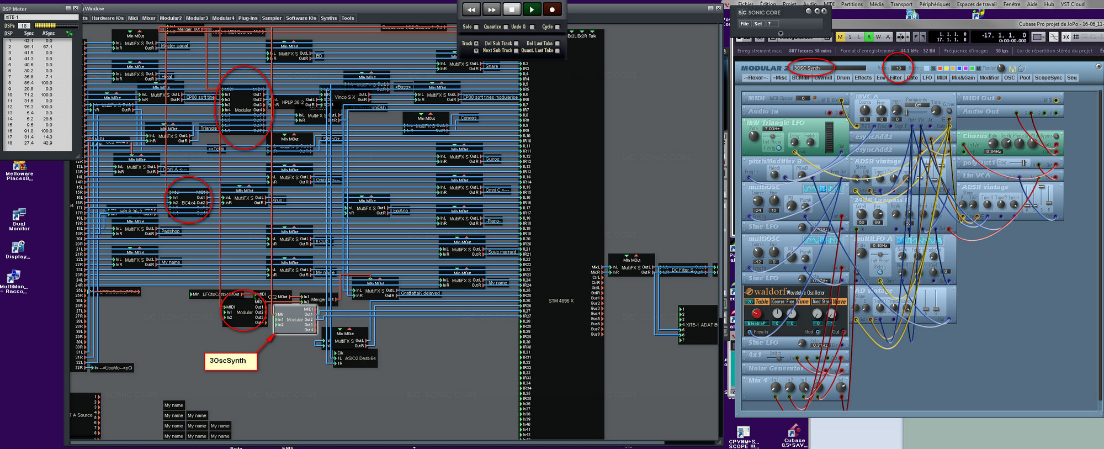Screen dimensions: 1104x449
Task: Tick the Quant. Last Take checkbox
Action: (558, 50)
